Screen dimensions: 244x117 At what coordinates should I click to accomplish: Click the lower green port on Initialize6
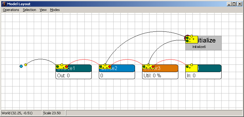point(187,41)
